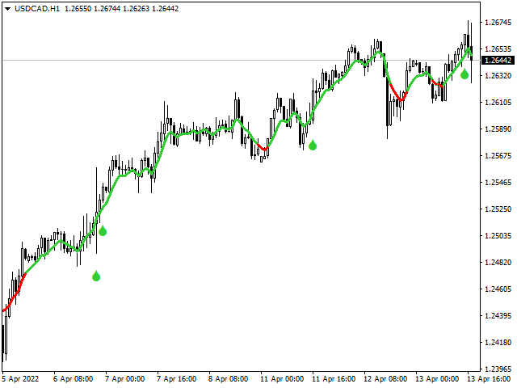
Task: Click the time axis label 8 Apr 08:00
Action: tap(229, 379)
